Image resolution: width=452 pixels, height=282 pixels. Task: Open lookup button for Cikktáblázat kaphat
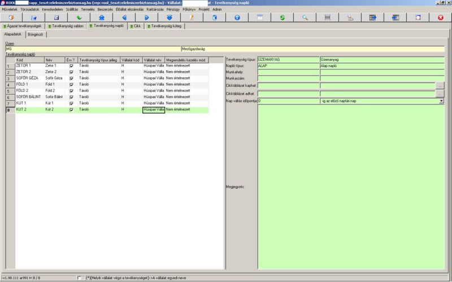440,86
